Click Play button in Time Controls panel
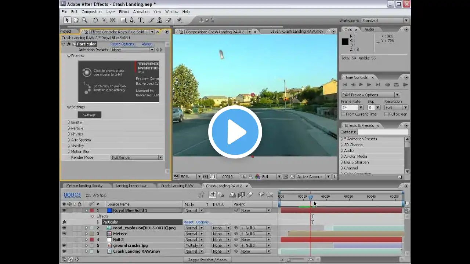 pos(361,85)
